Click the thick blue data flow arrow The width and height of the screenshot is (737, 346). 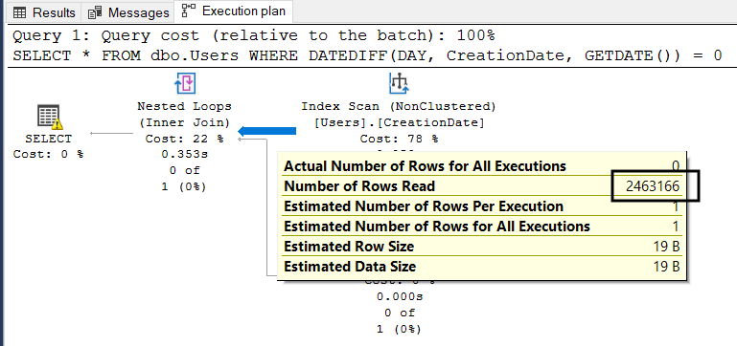(267, 131)
